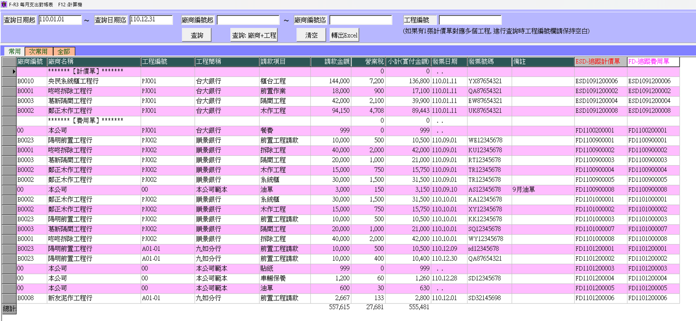This screenshot has width=696, height=321.
Task: Click invoice number UK87654321
Action: tap(489, 111)
